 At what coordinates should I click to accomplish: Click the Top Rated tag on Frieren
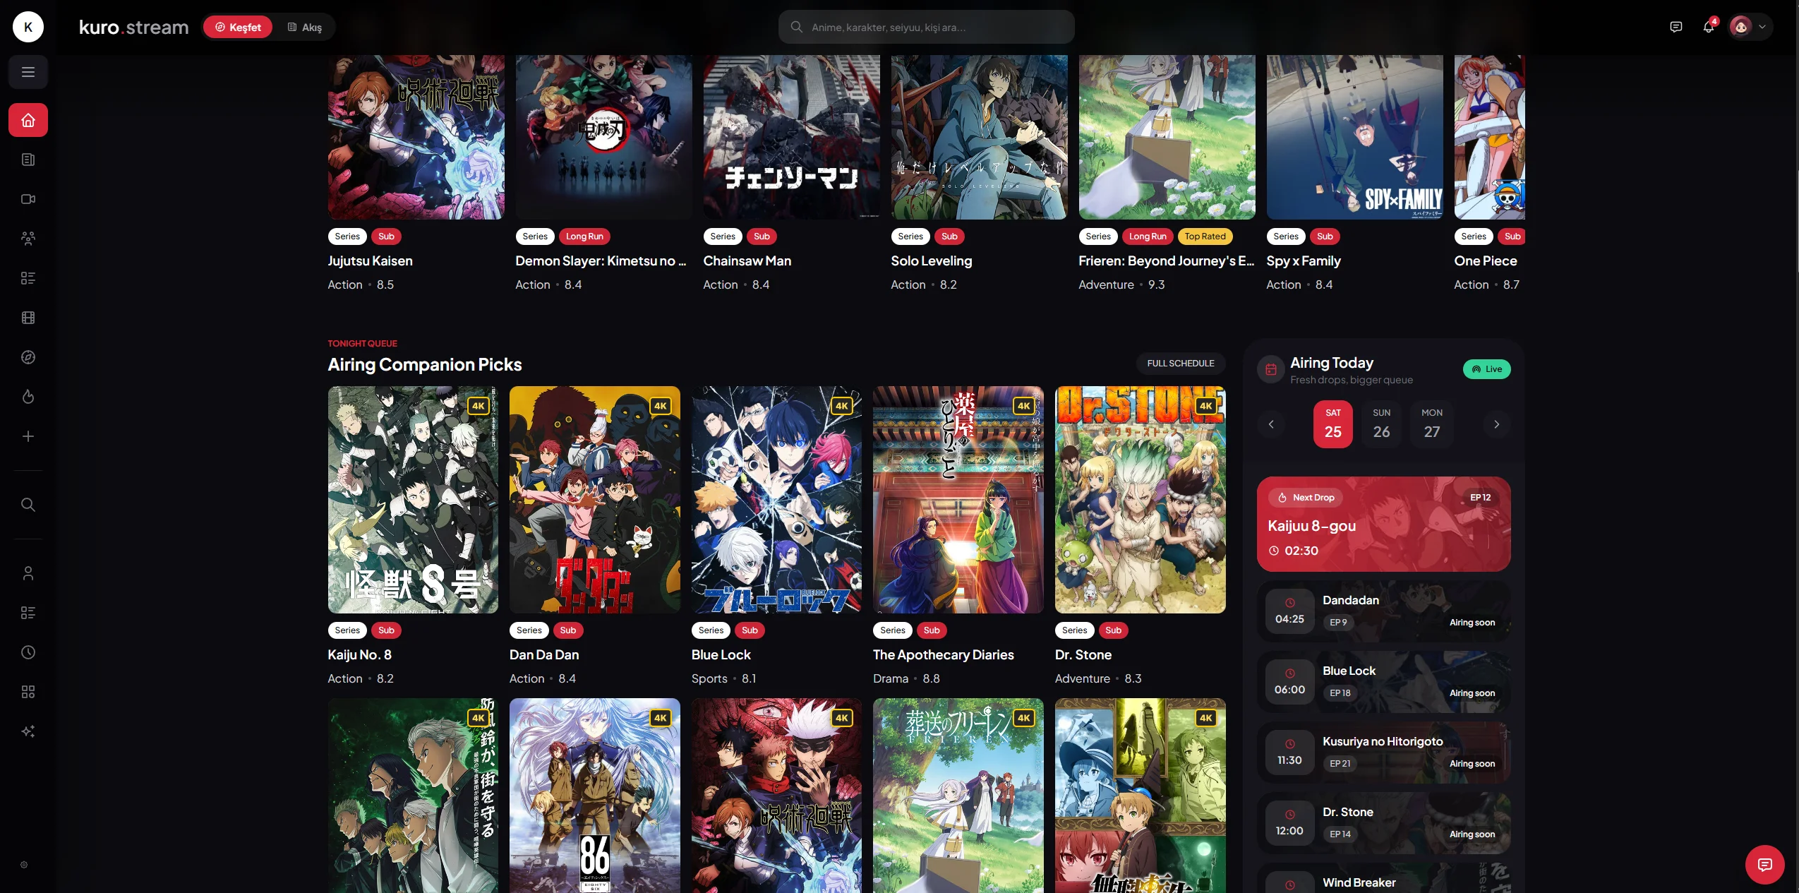click(1205, 236)
